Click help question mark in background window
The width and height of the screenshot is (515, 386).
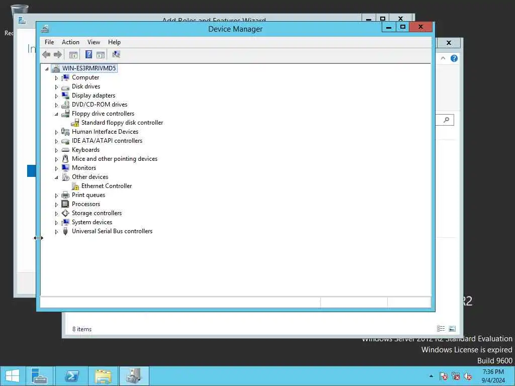pos(454,58)
